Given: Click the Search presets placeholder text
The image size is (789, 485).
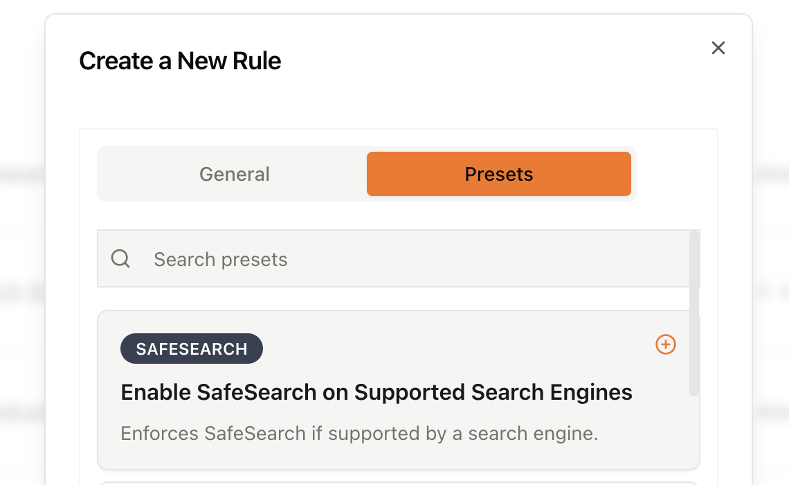Looking at the screenshot, I should (220, 259).
